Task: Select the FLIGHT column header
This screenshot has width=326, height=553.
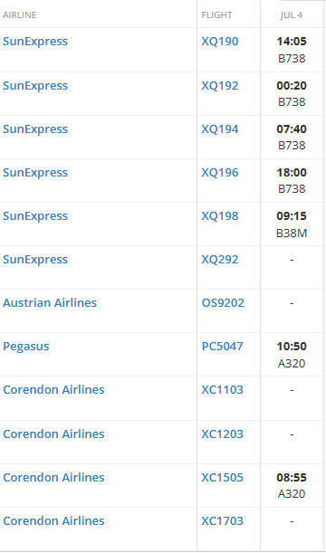Action: coord(217,15)
